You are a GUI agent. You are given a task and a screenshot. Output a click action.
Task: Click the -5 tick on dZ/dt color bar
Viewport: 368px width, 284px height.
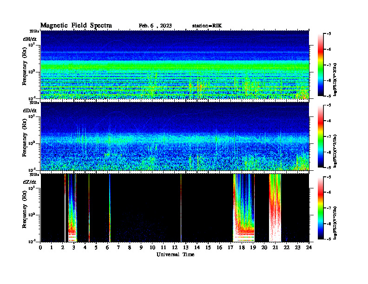[329, 177]
